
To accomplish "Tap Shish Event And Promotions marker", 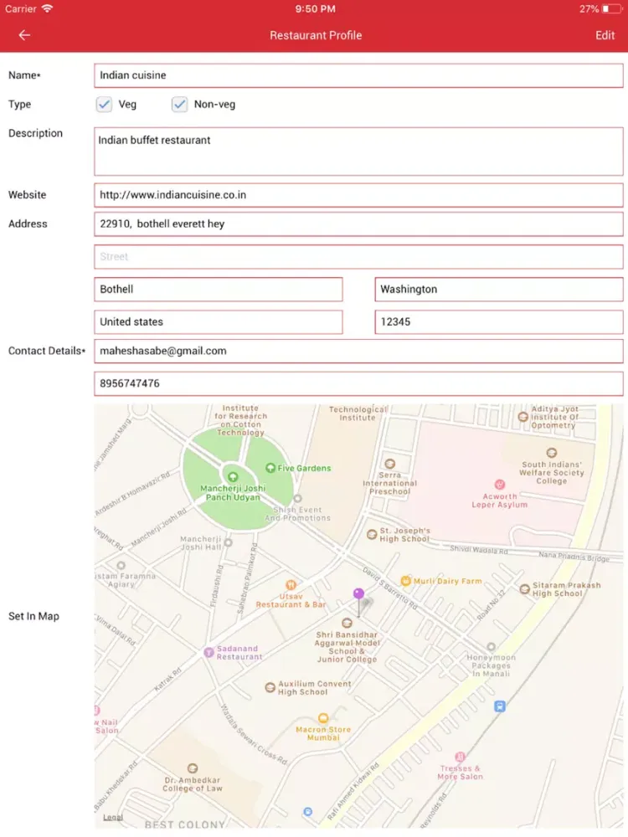I will pos(297,499).
